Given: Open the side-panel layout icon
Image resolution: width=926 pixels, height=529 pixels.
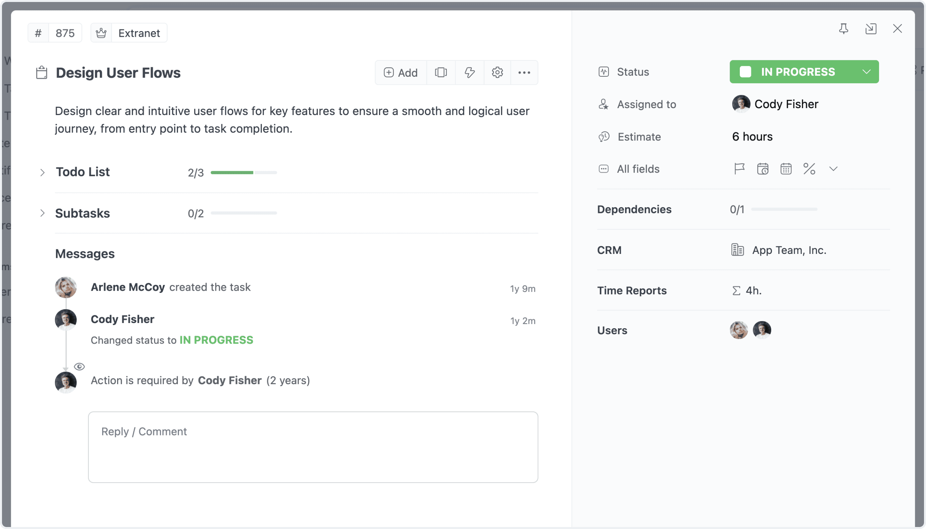Looking at the screenshot, I should 441,73.
